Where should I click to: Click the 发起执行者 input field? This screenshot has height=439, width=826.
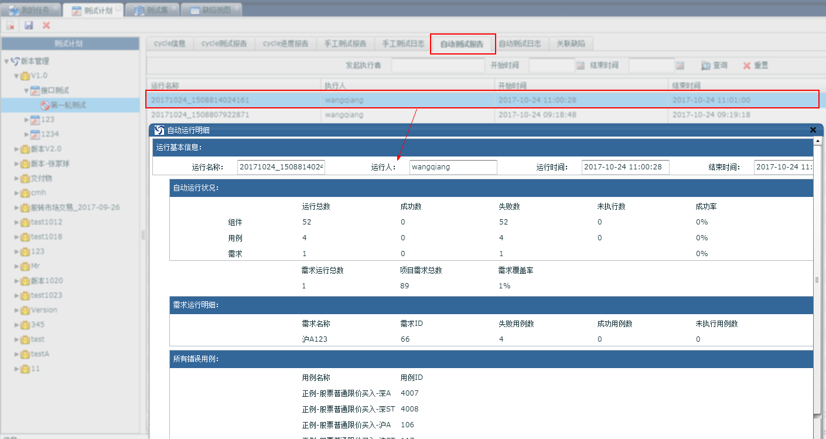tap(438, 66)
